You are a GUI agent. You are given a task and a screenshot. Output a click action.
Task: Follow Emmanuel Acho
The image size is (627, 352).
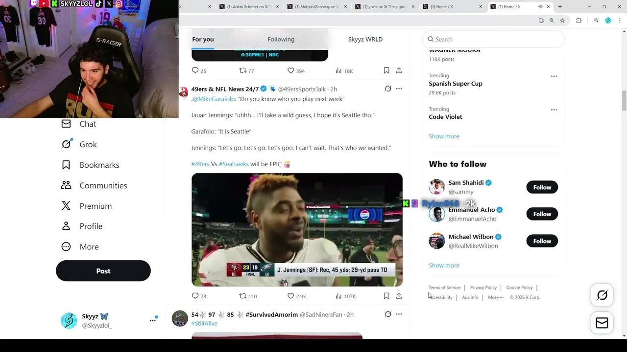(542, 214)
